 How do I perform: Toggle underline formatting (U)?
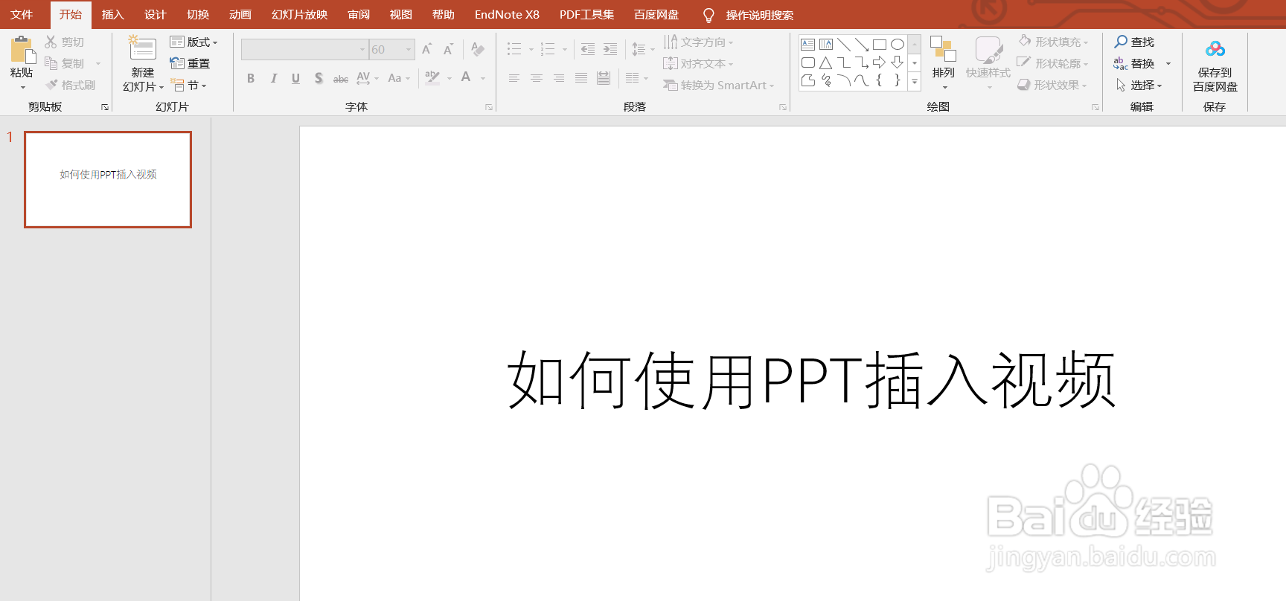[x=295, y=78]
